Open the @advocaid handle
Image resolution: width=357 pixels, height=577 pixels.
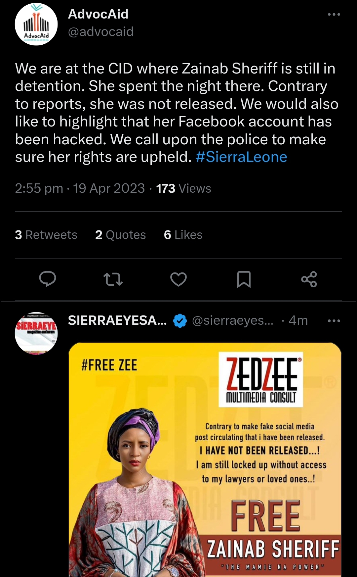pos(100,32)
